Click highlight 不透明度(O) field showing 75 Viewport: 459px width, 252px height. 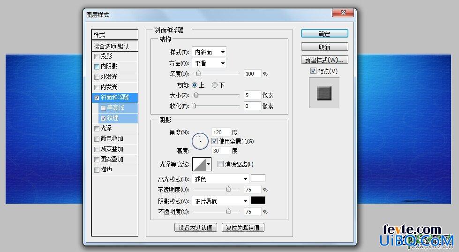[x=252, y=190]
